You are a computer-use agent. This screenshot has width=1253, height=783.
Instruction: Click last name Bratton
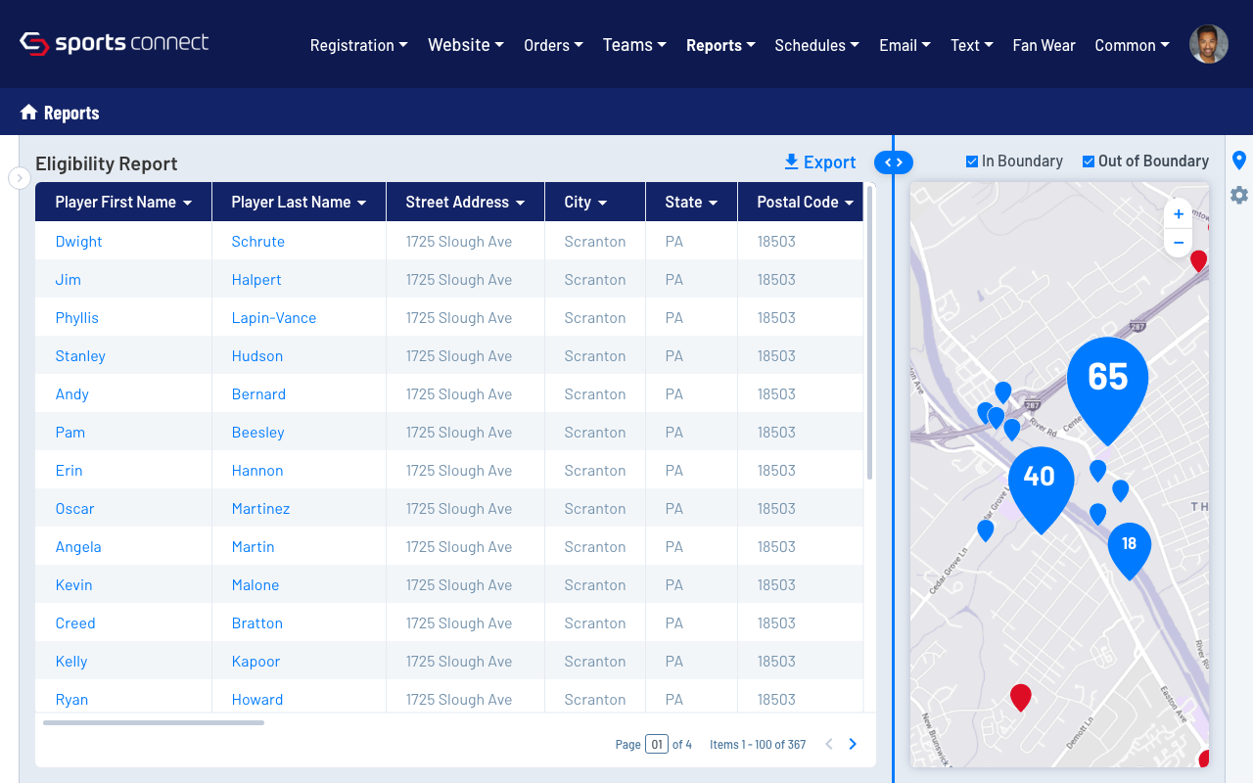(x=256, y=623)
